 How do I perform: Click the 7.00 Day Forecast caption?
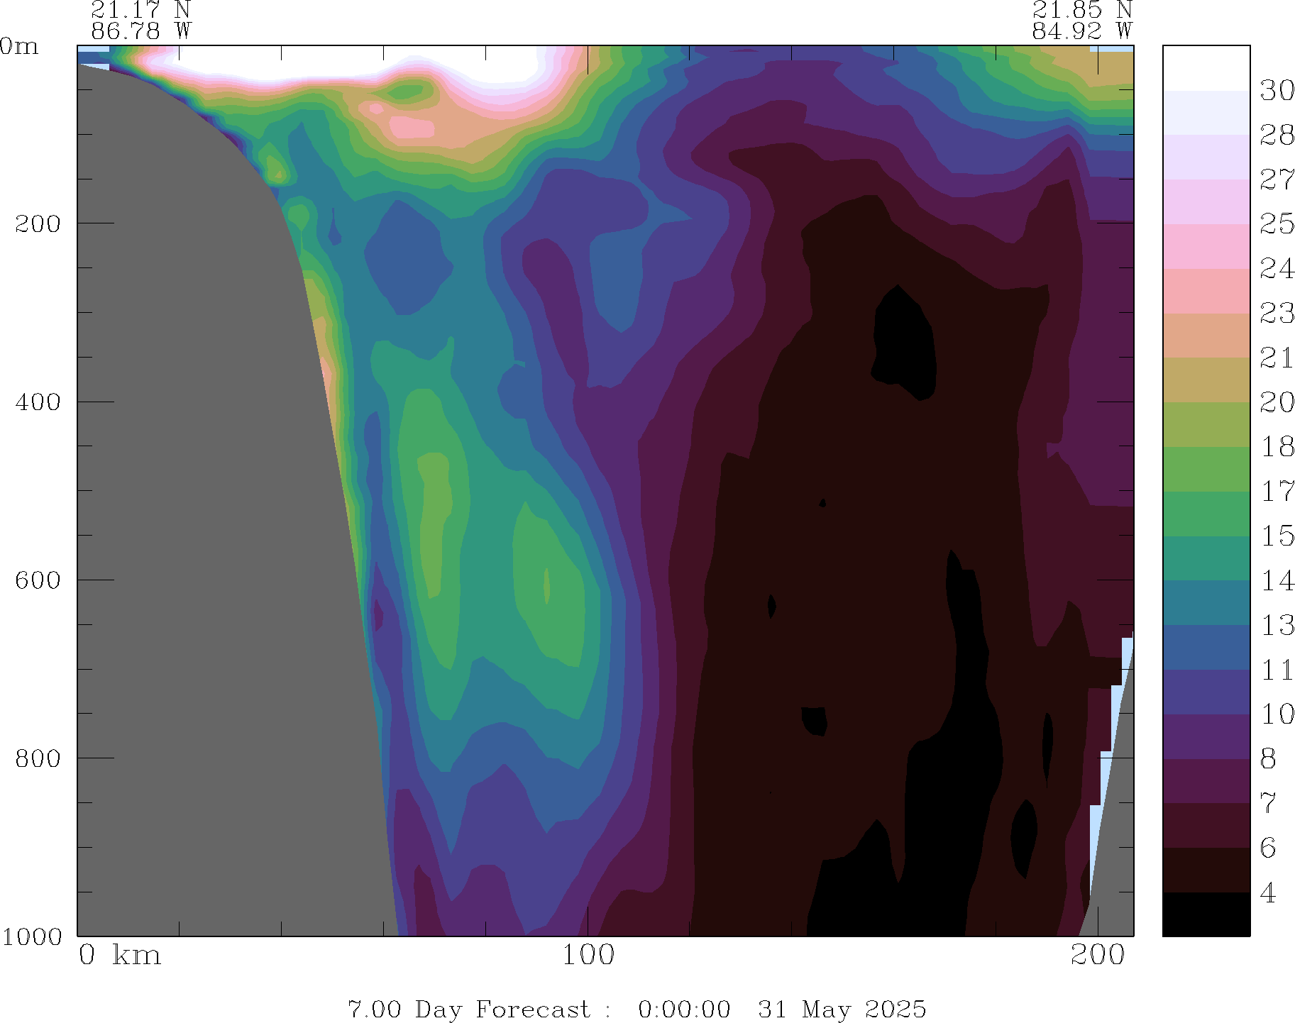(468, 1009)
